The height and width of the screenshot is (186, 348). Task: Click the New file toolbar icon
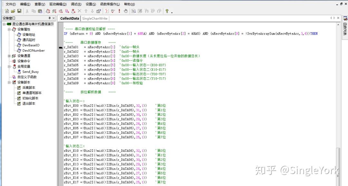[x=7, y=11]
